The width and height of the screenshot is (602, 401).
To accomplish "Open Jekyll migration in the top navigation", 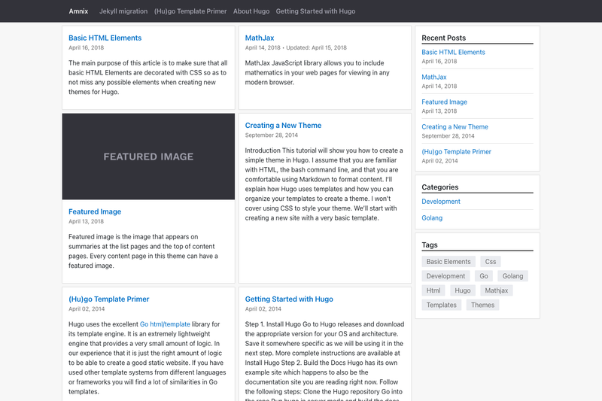I will pyautogui.click(x=123, y=11).
